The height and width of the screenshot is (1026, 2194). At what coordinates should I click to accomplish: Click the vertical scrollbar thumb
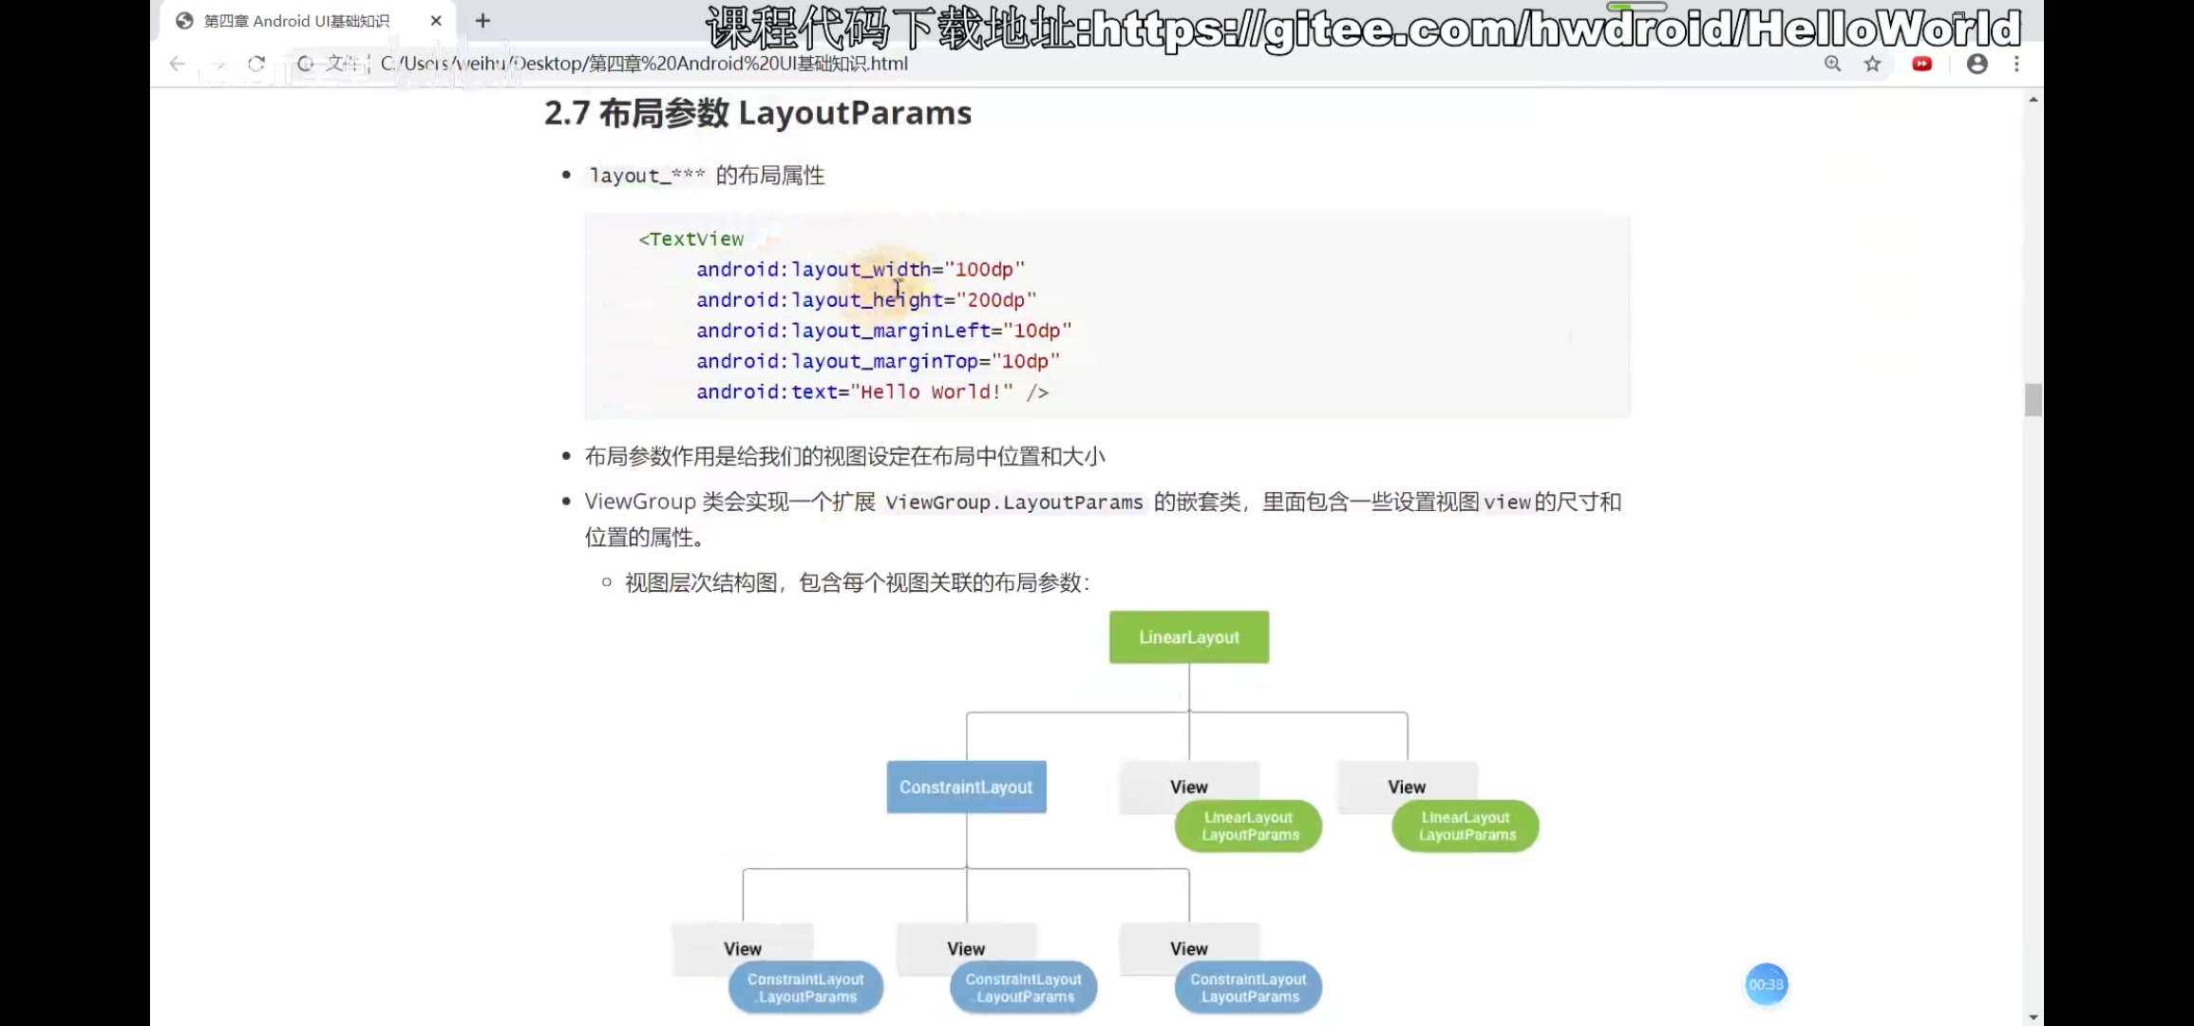click(2033, 400)
